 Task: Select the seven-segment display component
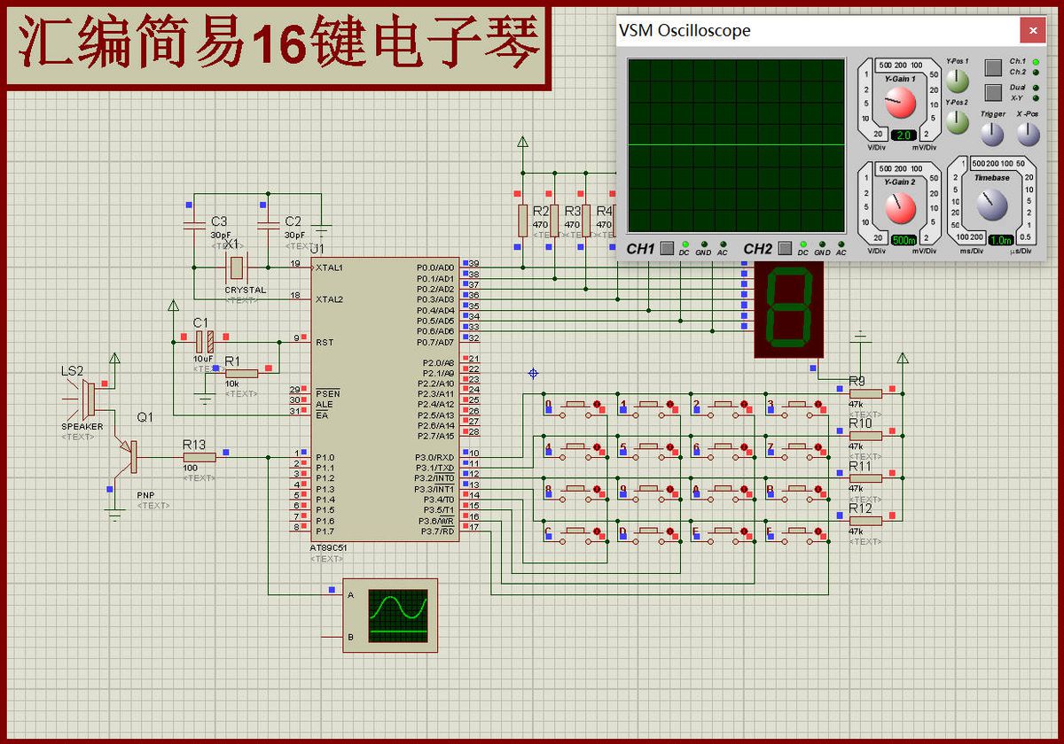(x=789, y=310)
